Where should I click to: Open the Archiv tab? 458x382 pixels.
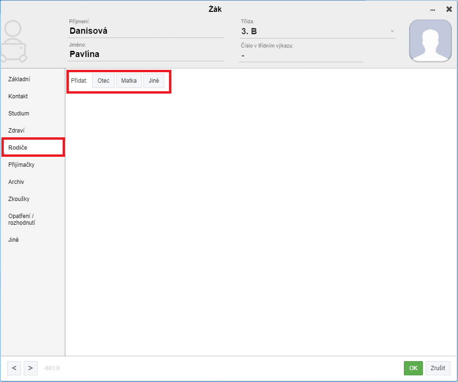16,182
